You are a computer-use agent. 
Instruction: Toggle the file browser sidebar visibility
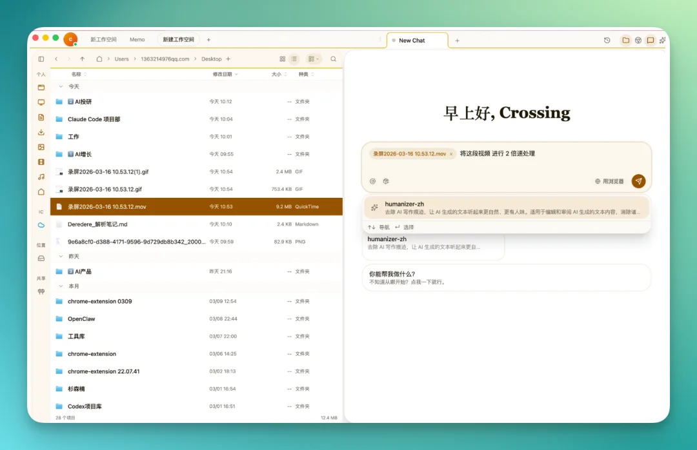click(41, 58)
